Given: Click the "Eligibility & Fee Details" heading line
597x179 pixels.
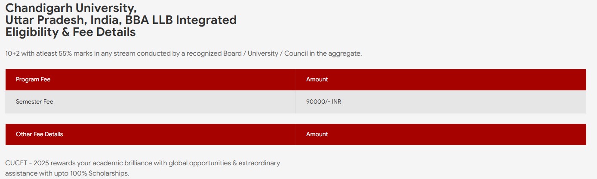Looking at the screenshot, I should (x=70, y=32).
